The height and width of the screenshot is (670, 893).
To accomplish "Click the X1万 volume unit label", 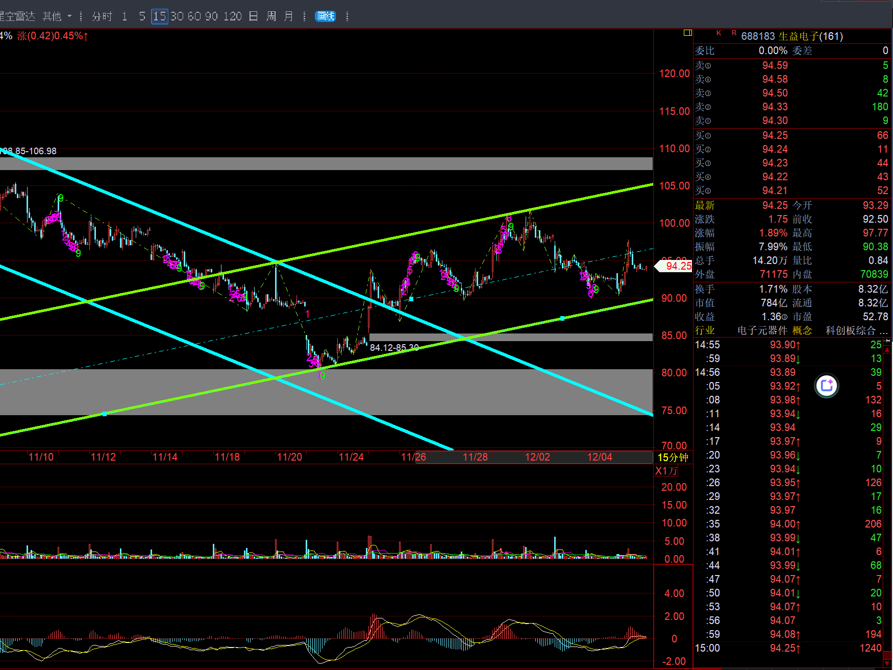I will pos(666,471).
